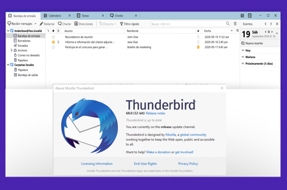Open the global community link
Image resolution: width=287 pixels, height=190 pixels.
point(193,135)
